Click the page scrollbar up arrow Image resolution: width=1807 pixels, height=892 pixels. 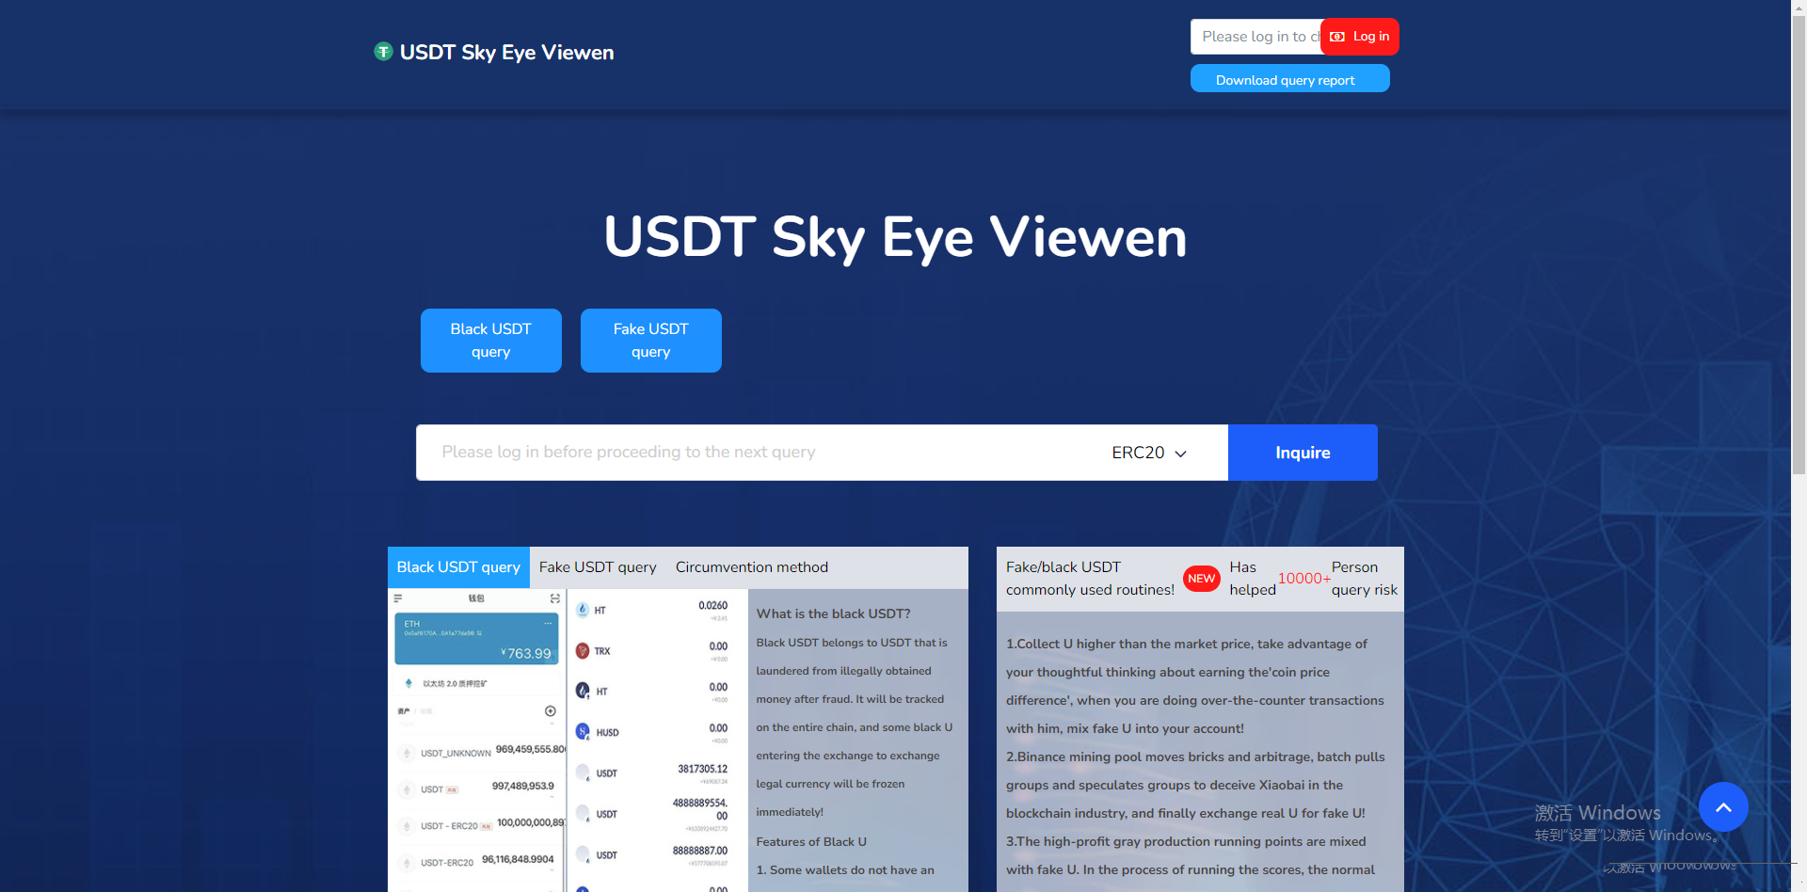click(1799, 7)
